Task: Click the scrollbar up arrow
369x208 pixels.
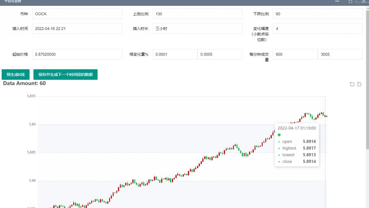Action: [x=367, y=8]
